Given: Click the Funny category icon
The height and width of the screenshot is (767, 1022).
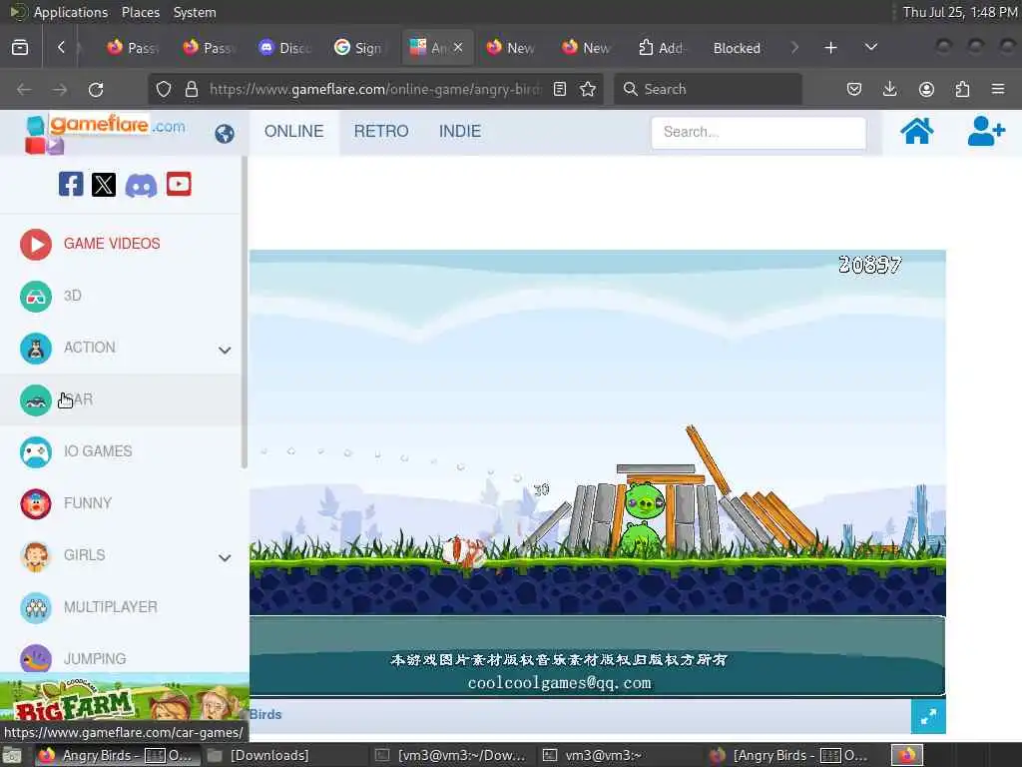Looking at the screenshot, I should [36, 504].
